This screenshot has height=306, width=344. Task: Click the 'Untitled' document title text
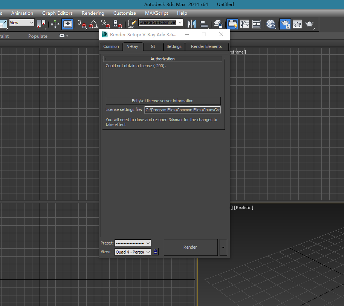click(x=225, y=5)
